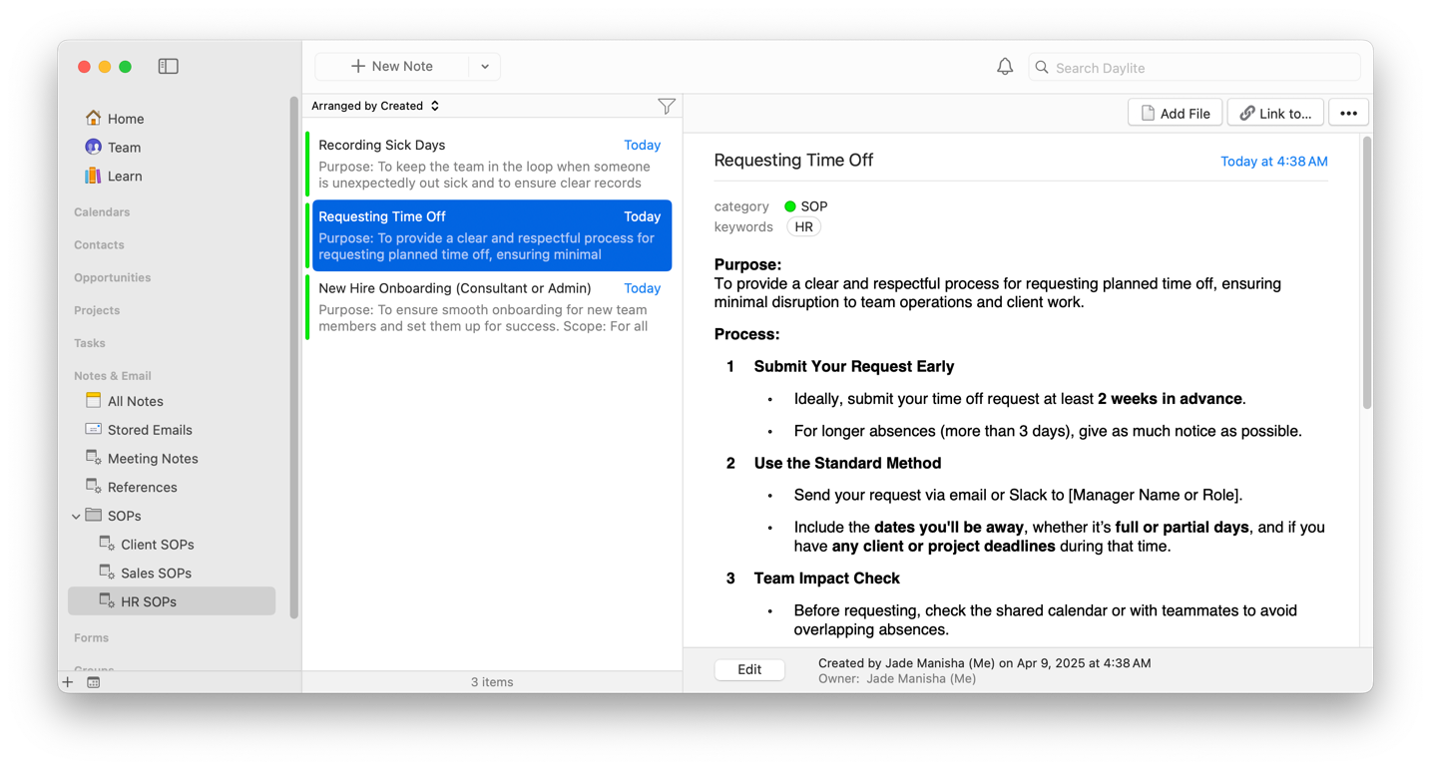Click the All Notes list icon
The height and width of the screenshot is (770, 1431).
[93, 400]
